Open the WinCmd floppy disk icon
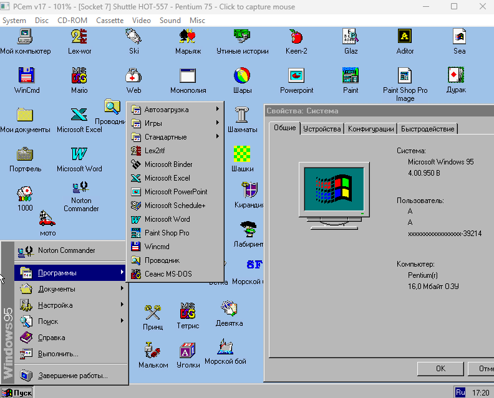This screenshot has width=494, height=398. (26, 77)
